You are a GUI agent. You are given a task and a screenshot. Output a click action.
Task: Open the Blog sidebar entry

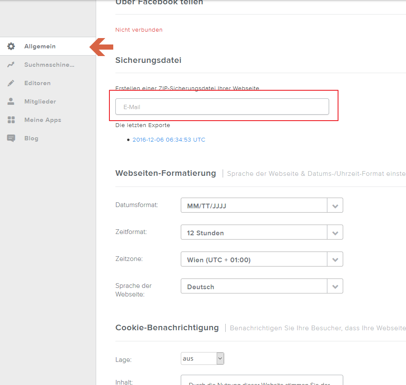coord(31,138)
